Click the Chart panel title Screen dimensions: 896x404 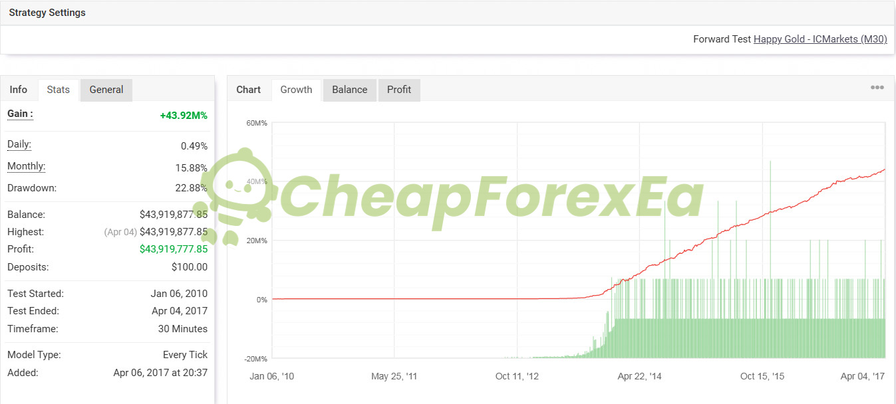tap(249, 90)
